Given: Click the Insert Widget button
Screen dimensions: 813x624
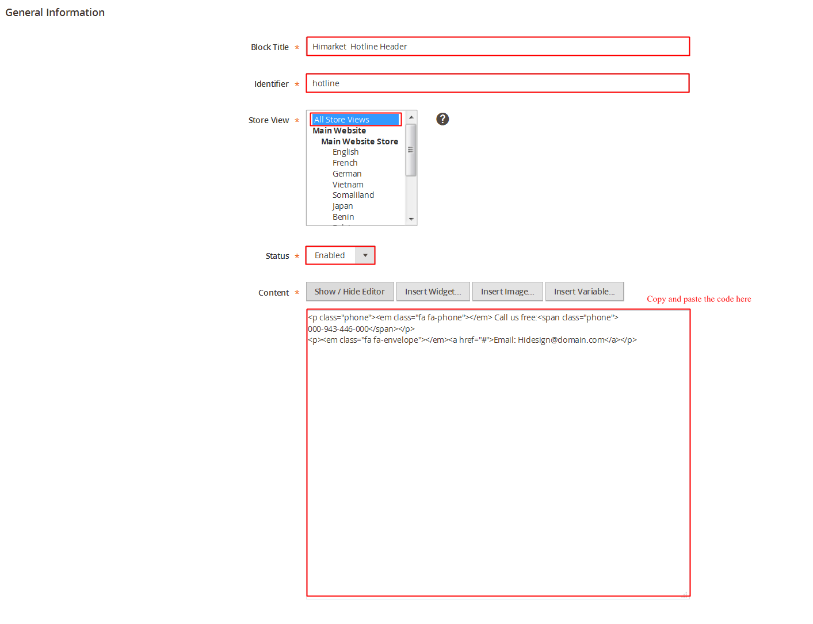Looking at the screenshot, I should coord(433,292).
